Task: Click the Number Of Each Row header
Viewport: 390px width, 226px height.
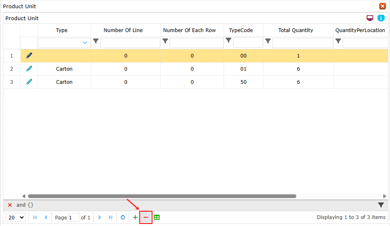Action: tap(192, 30)
